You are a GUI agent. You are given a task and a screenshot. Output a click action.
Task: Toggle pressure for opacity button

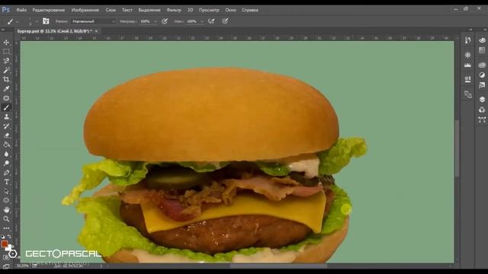click(x=165, y=21)
